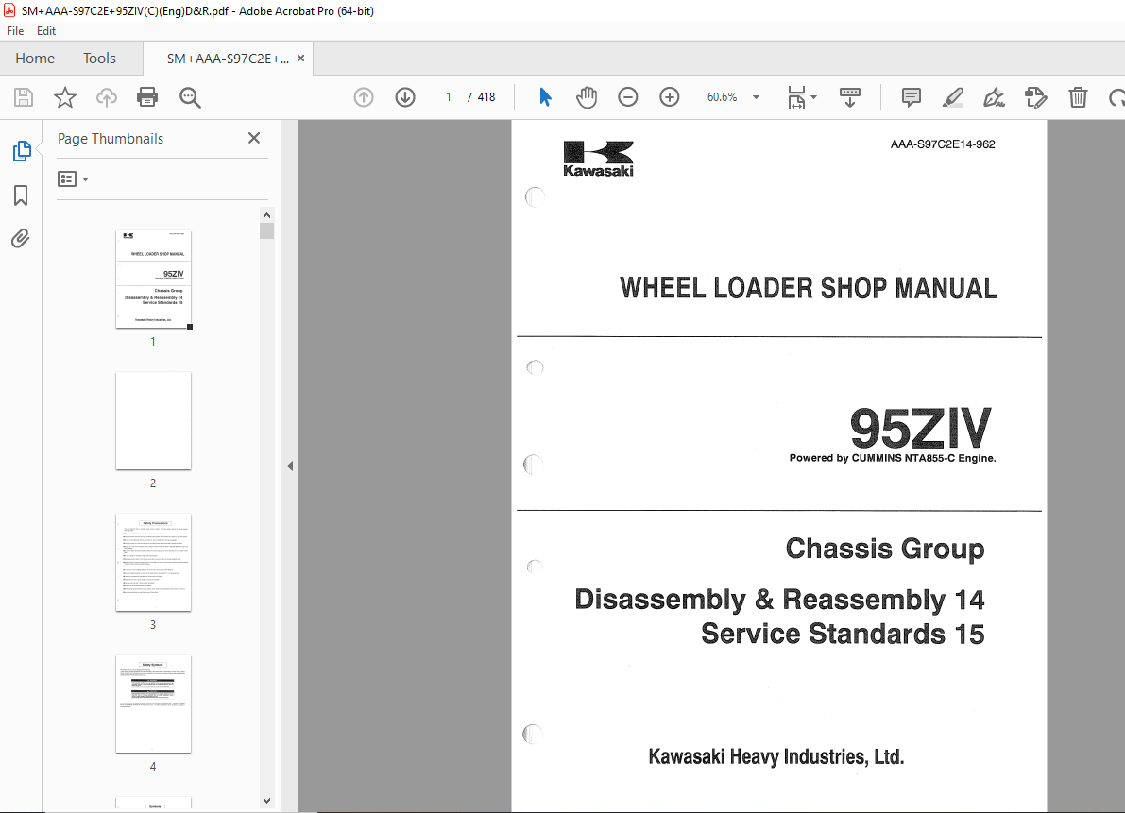Click the upload to cloud icon

(x=106, y=96)
